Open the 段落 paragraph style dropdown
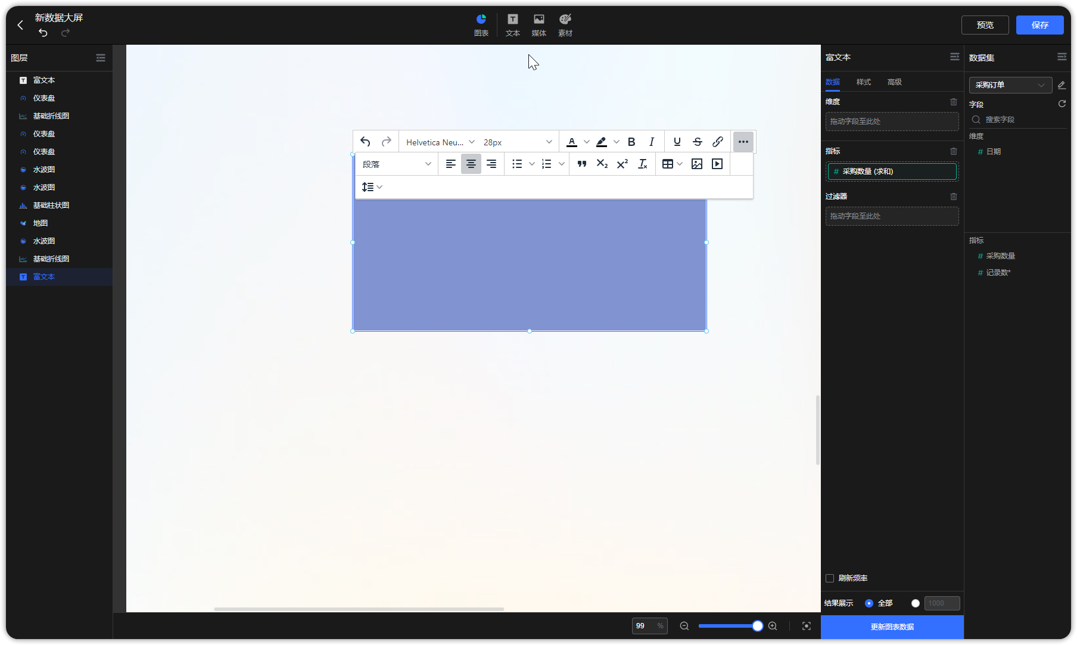 pos(397,164)
